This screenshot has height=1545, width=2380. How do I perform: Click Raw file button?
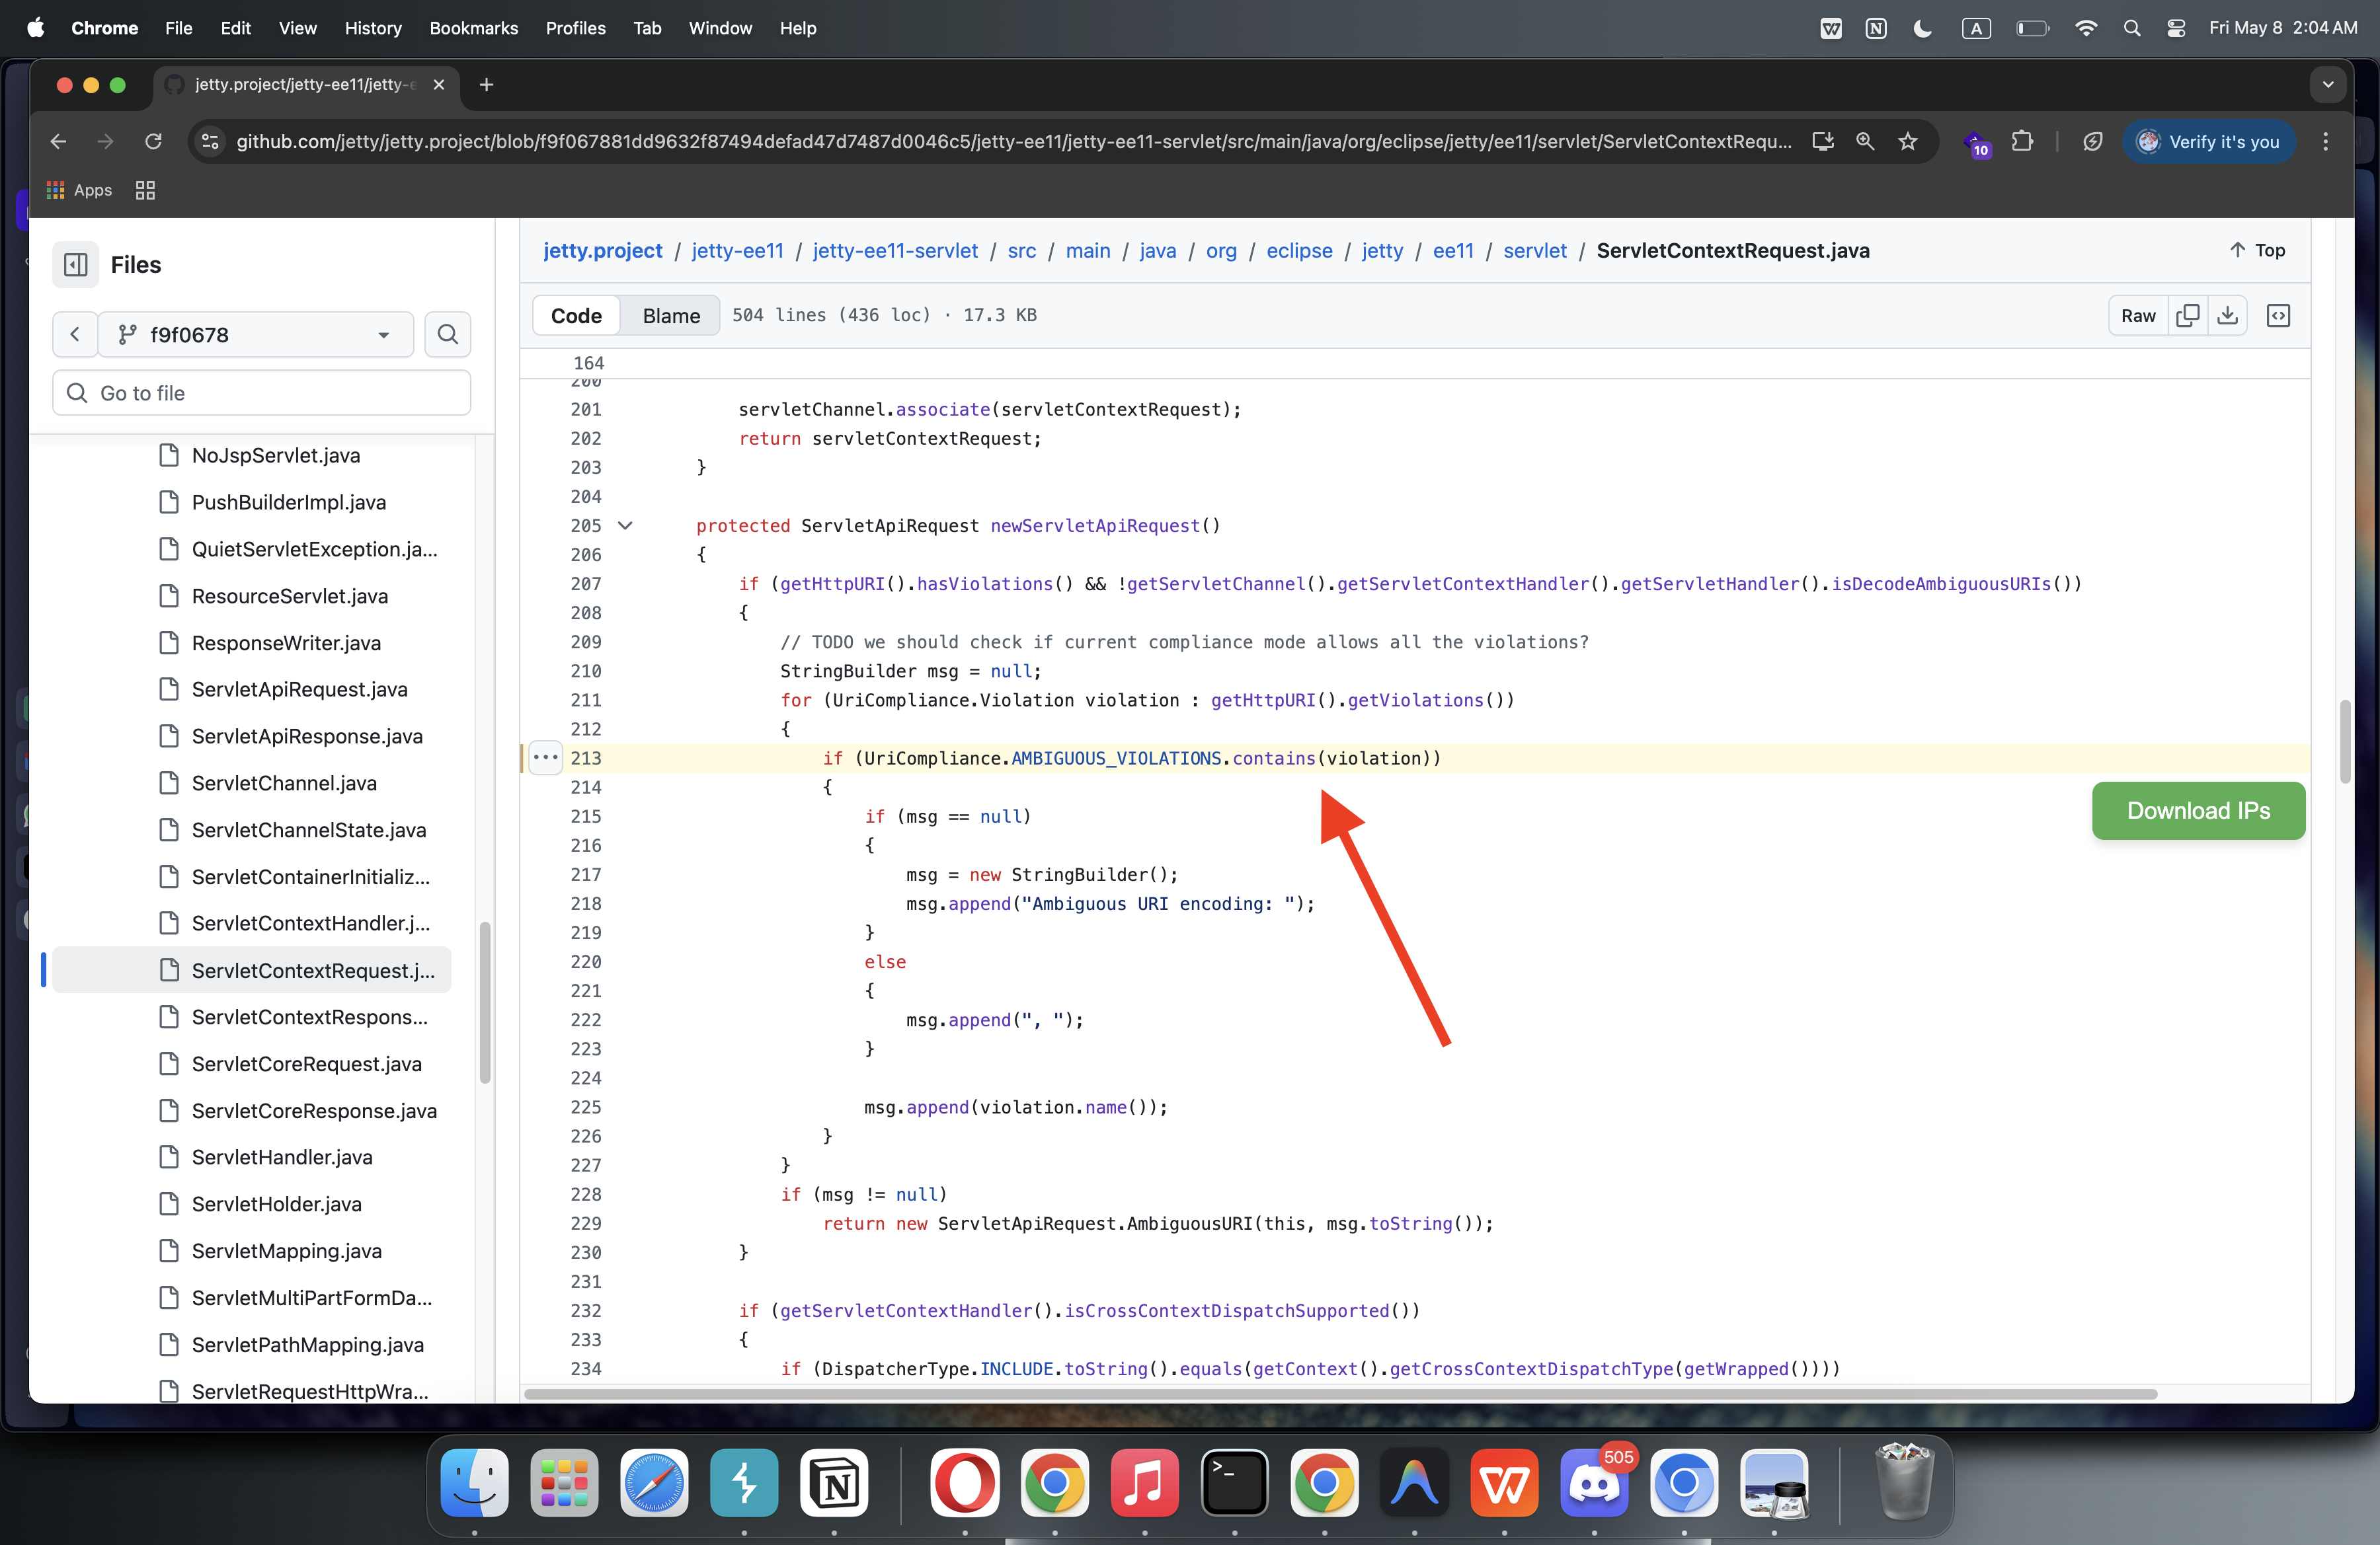[2138, 316]
